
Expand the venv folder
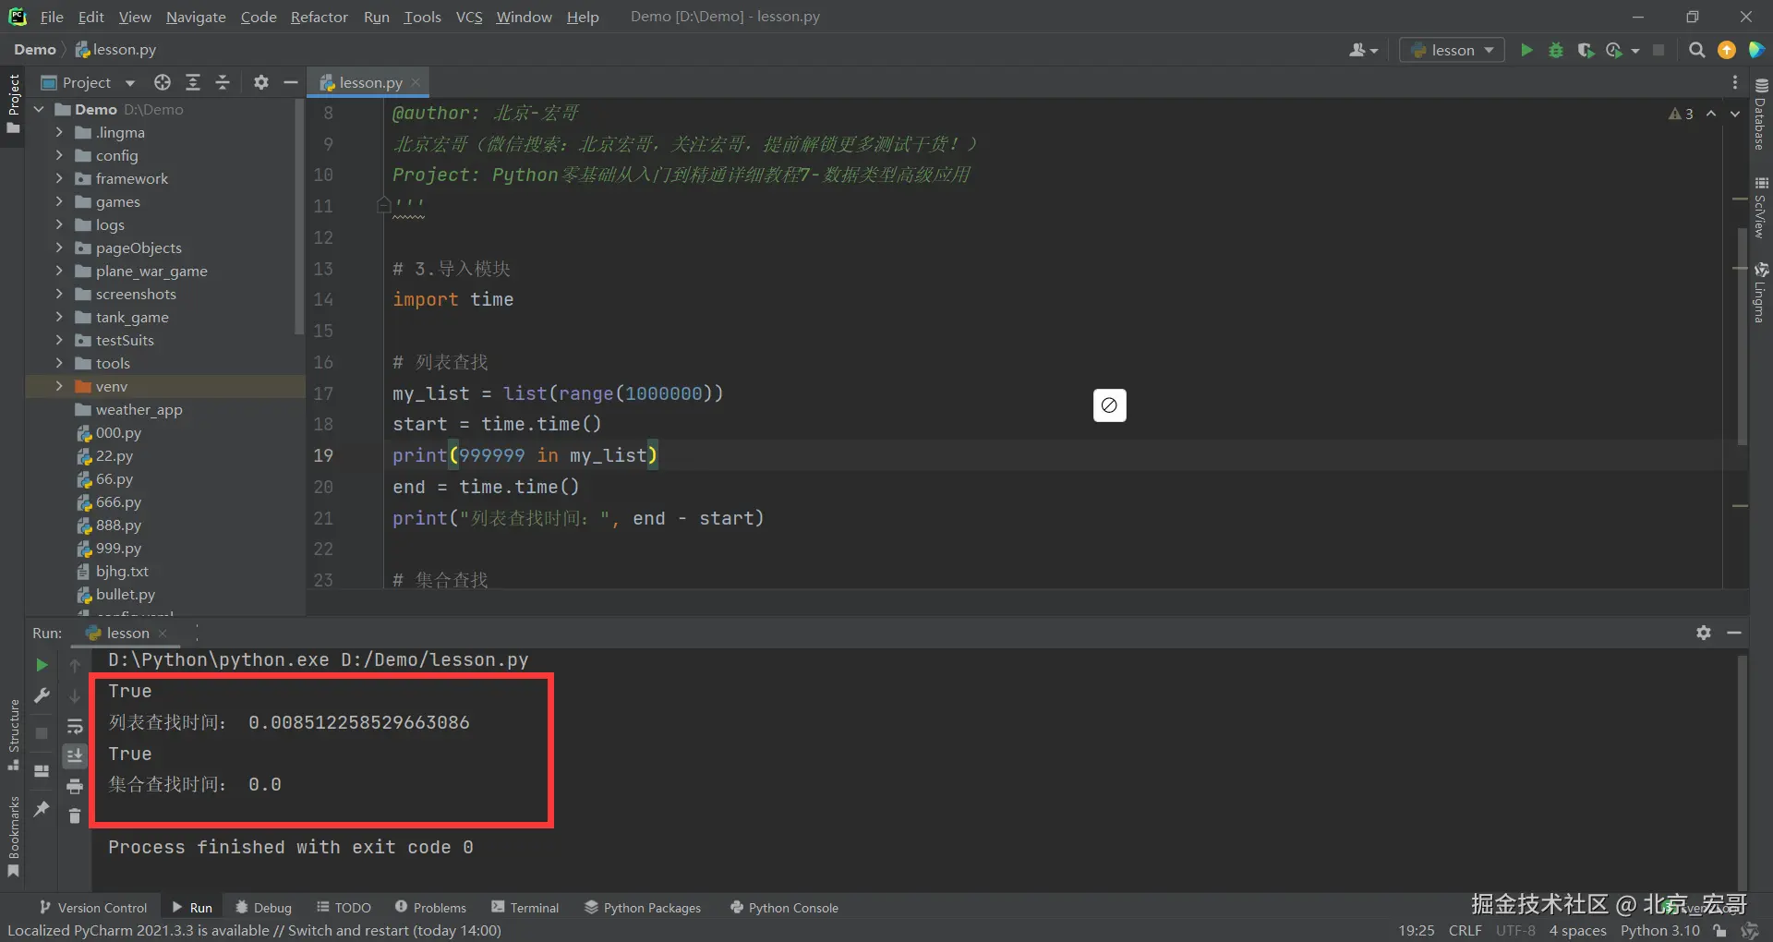coord(59,386)
